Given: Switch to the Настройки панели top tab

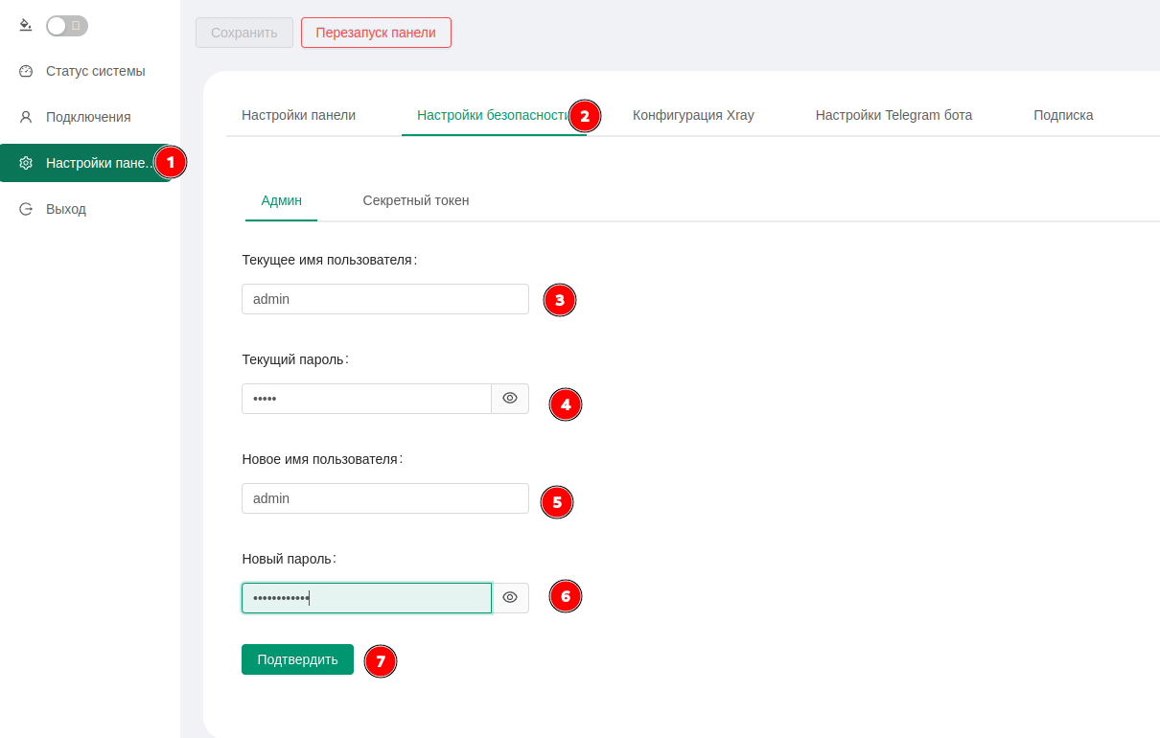Looking at the screenshot, I should click(x=298, y=115).
